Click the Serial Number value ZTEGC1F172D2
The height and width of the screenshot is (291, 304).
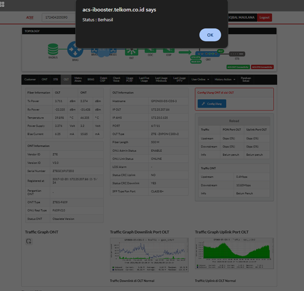[63, 171]
